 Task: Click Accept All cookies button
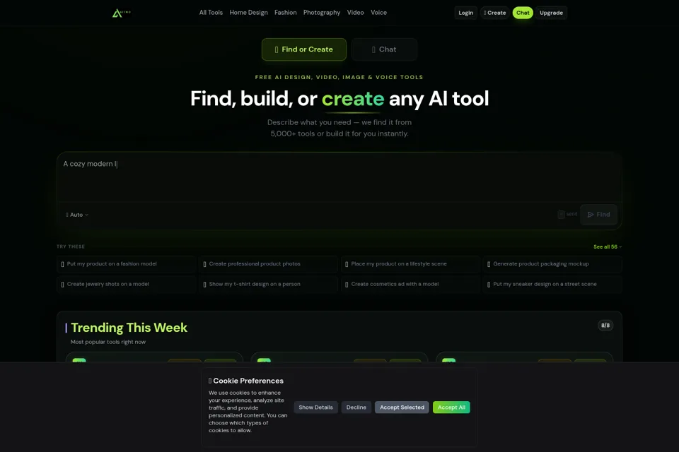(451, 408)
